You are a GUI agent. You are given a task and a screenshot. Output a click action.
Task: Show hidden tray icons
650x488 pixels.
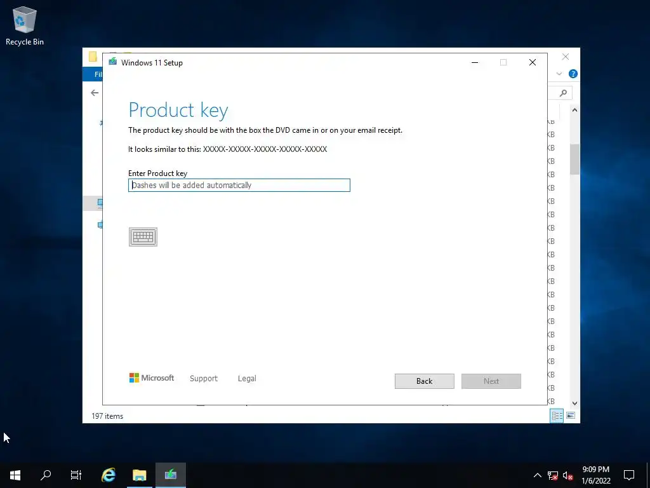pos(537,475)
